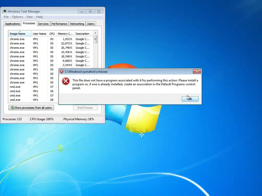Sort by Image Name column header
The width and height of the screenshot is (262, 196).
click(20, 34)
